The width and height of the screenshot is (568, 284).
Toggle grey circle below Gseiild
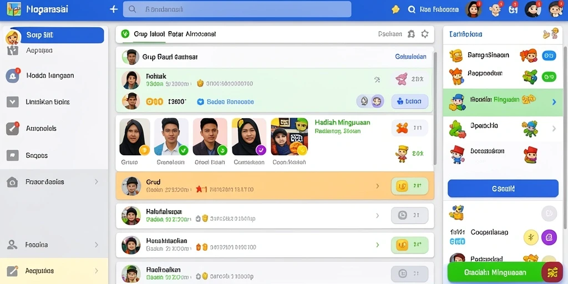549,214
